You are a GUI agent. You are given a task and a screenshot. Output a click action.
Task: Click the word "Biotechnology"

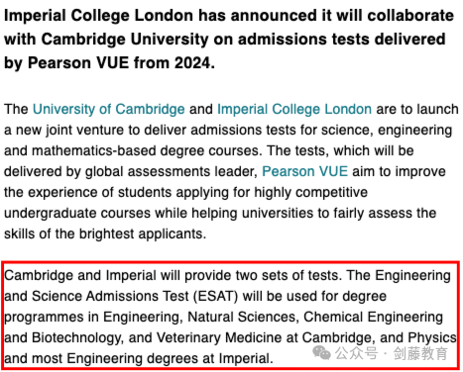tap(77, 337)
